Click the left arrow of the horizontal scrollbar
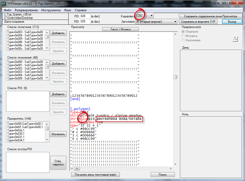Image resolution: width=245 pixels, height=181 pixels. click(x=72, y=169)
